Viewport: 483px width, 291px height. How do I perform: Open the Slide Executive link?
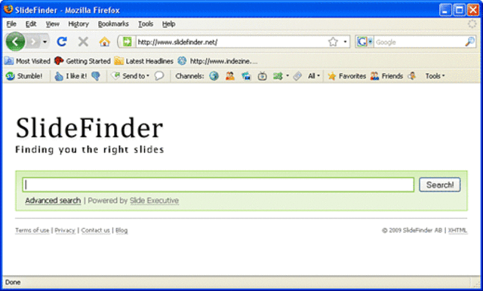tap(154, 201)
